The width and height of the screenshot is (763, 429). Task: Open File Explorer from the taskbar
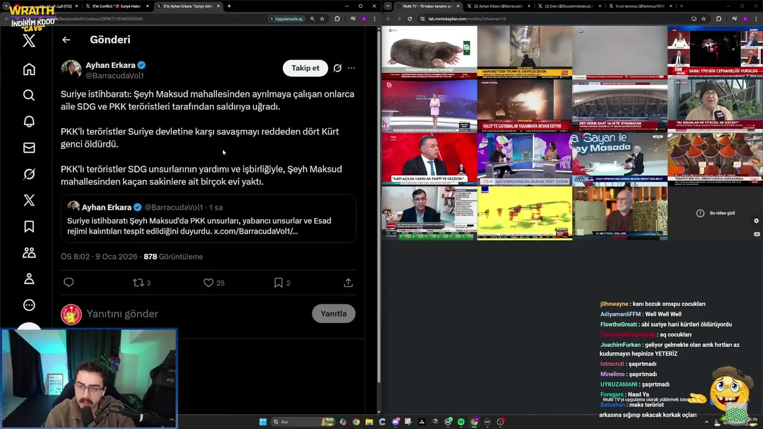click(369, 422)
